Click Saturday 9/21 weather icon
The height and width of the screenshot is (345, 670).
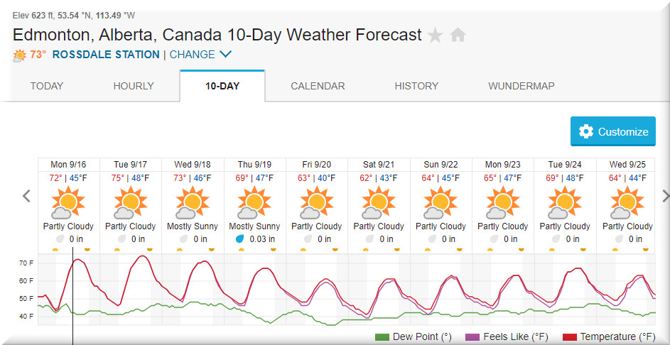[378, 203]
